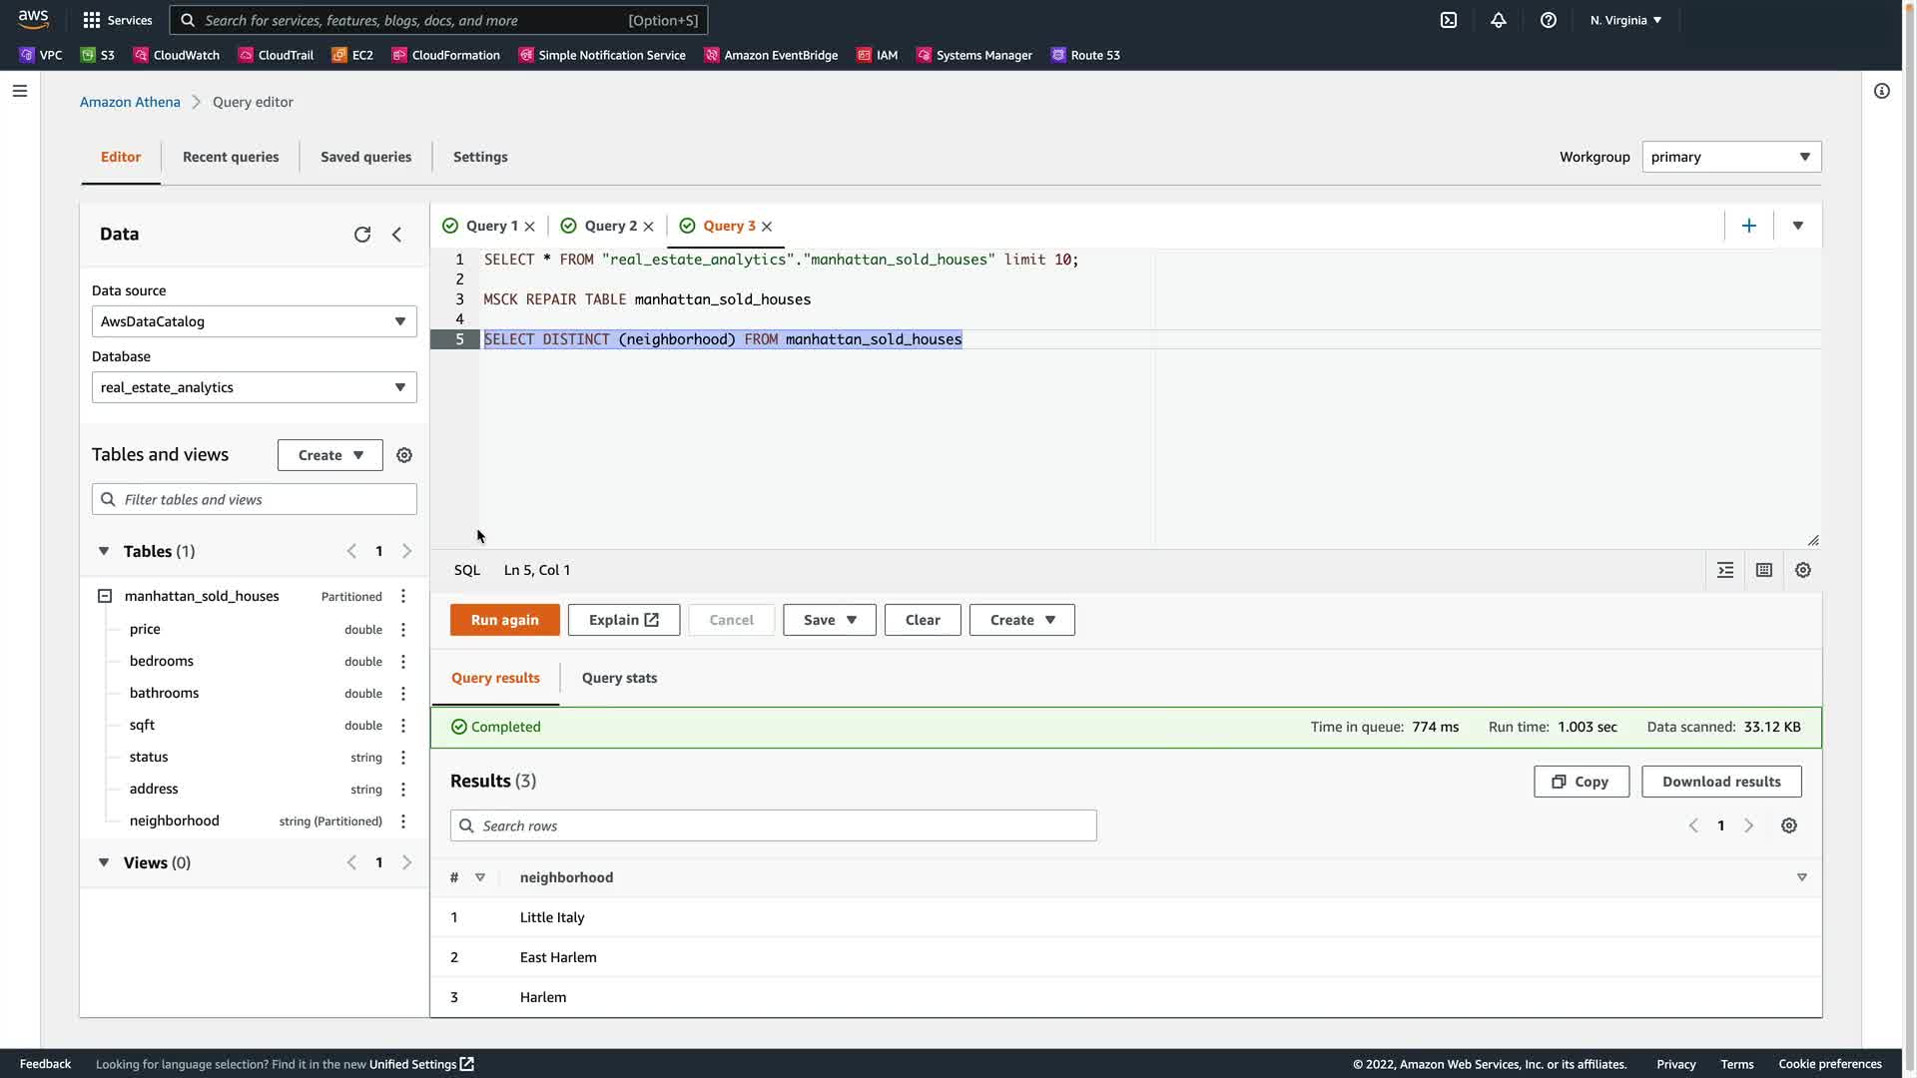Open AWS CloudShell icon
Image resolution: width=1917 pixels, height=1078 pixels.
click(x=1449, y=20)
